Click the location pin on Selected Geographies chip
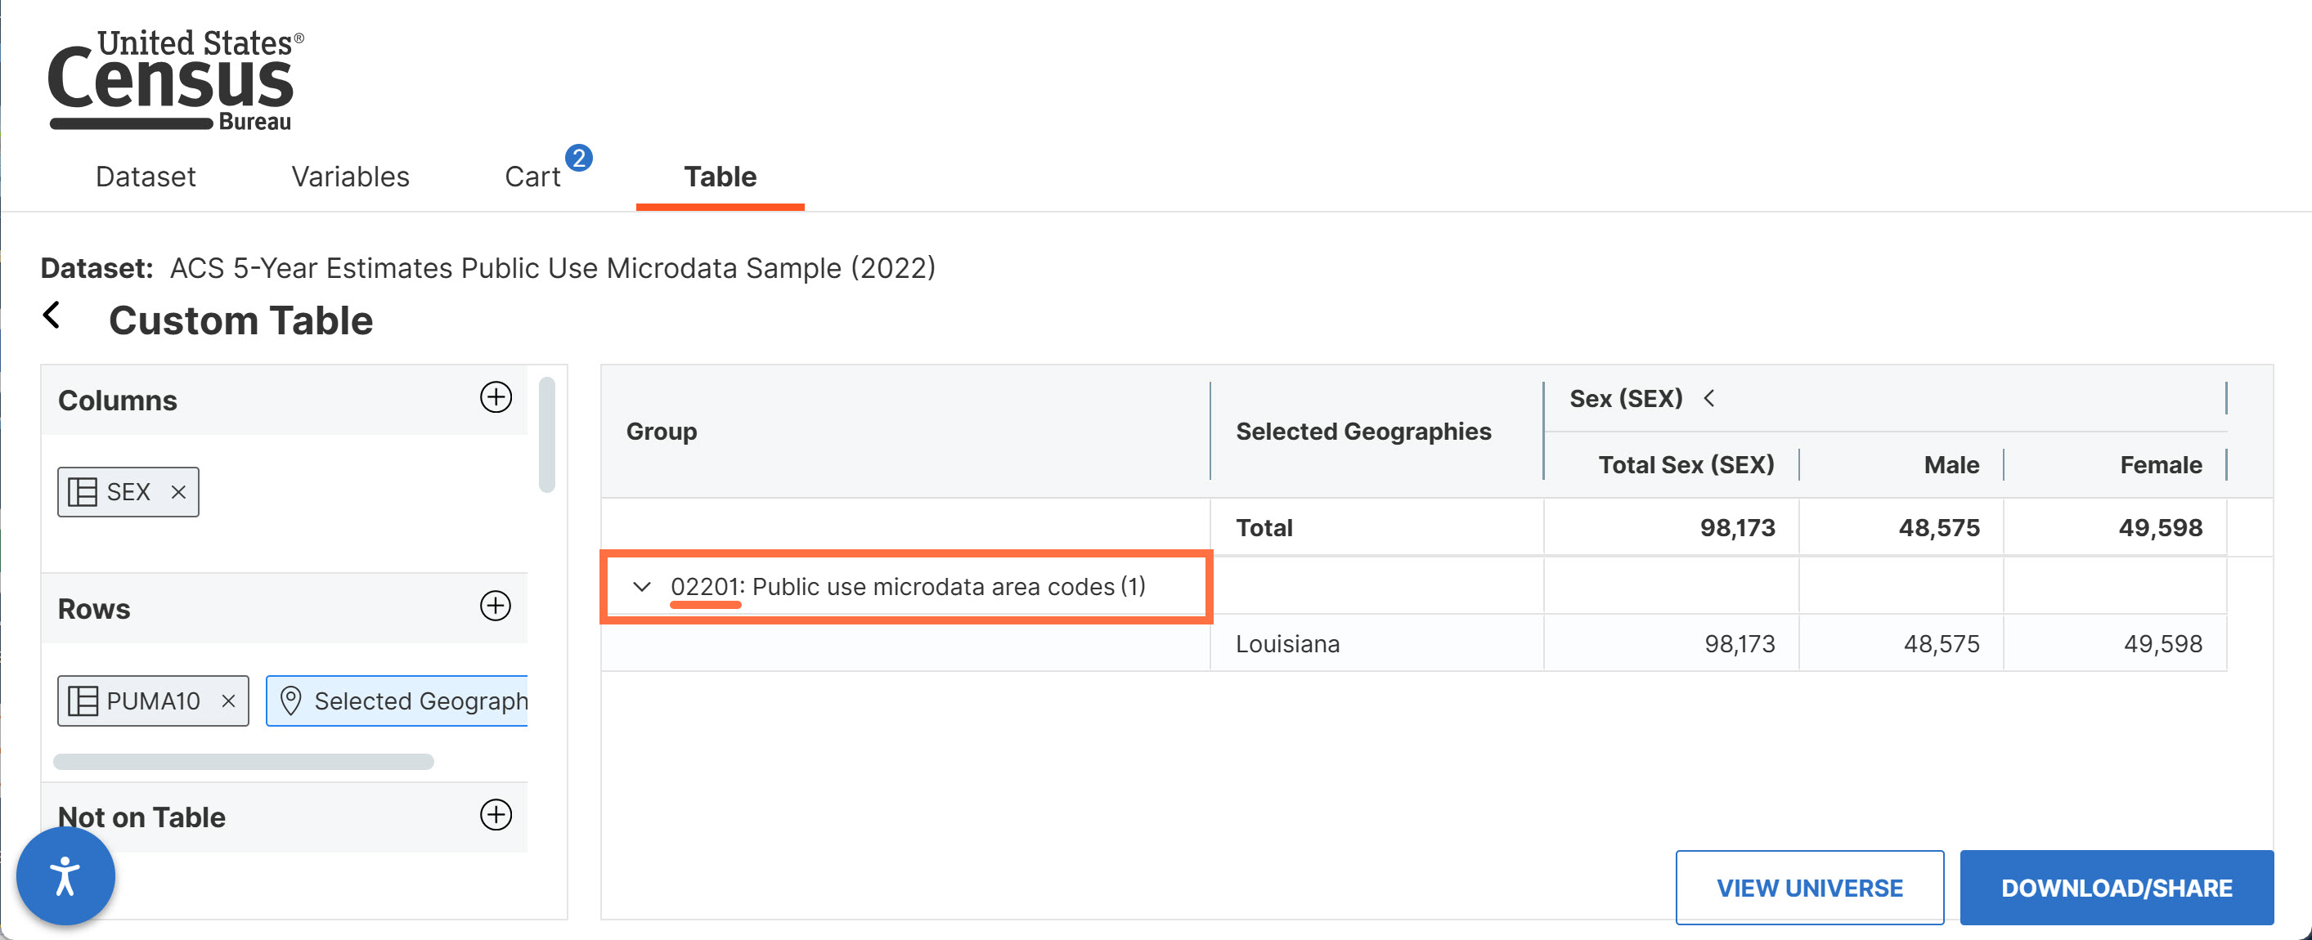 tap(291, 701)
